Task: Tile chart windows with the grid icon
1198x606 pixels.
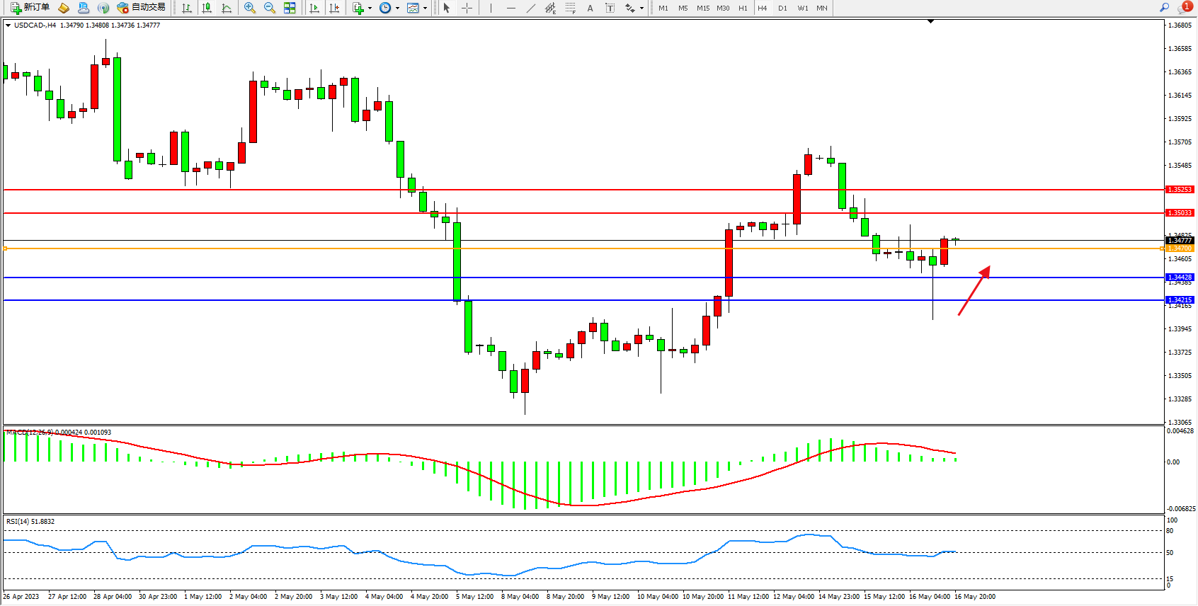Action: pos(290,8)
